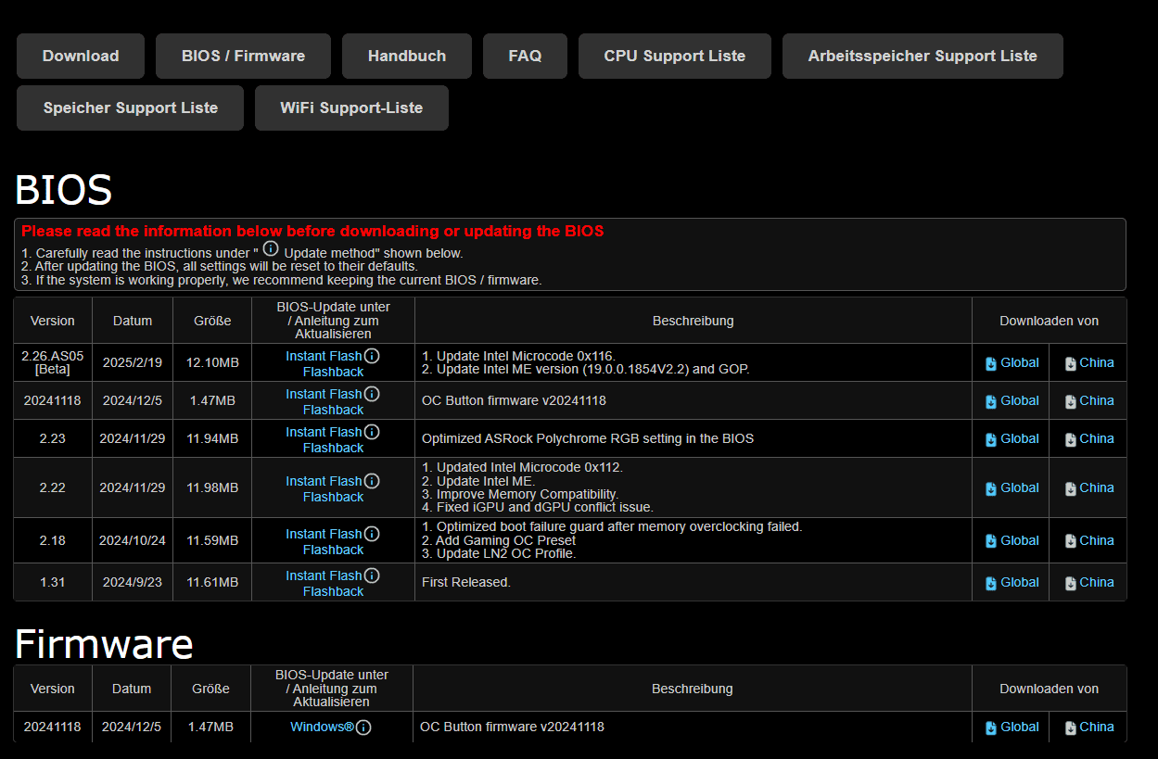Download BIOS-table 20241118 via China text link
Image resolution: width=1158 pixels, height=759 pixels.
coord(1097,400)
